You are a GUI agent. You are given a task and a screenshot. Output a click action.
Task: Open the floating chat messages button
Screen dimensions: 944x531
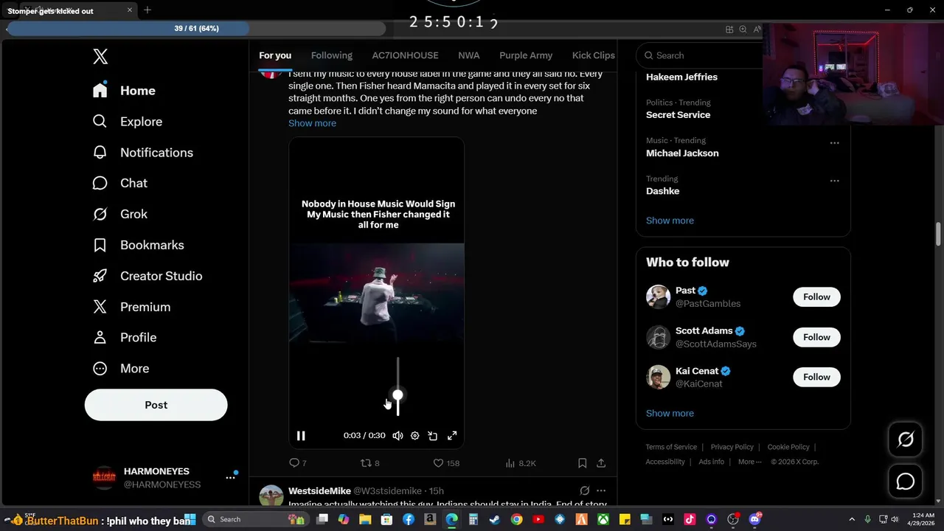tap(905, 482)
